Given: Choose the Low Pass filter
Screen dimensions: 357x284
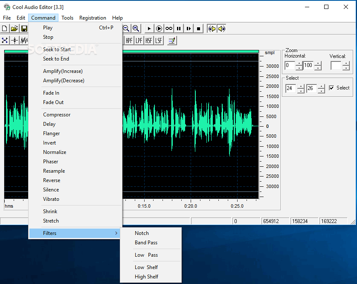Looking at the screenshot, I should click(151, 255).
